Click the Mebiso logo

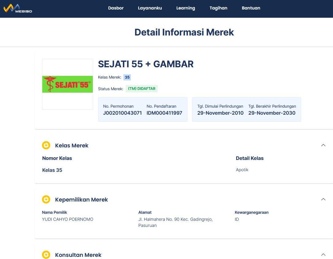(x=18, y=9)
